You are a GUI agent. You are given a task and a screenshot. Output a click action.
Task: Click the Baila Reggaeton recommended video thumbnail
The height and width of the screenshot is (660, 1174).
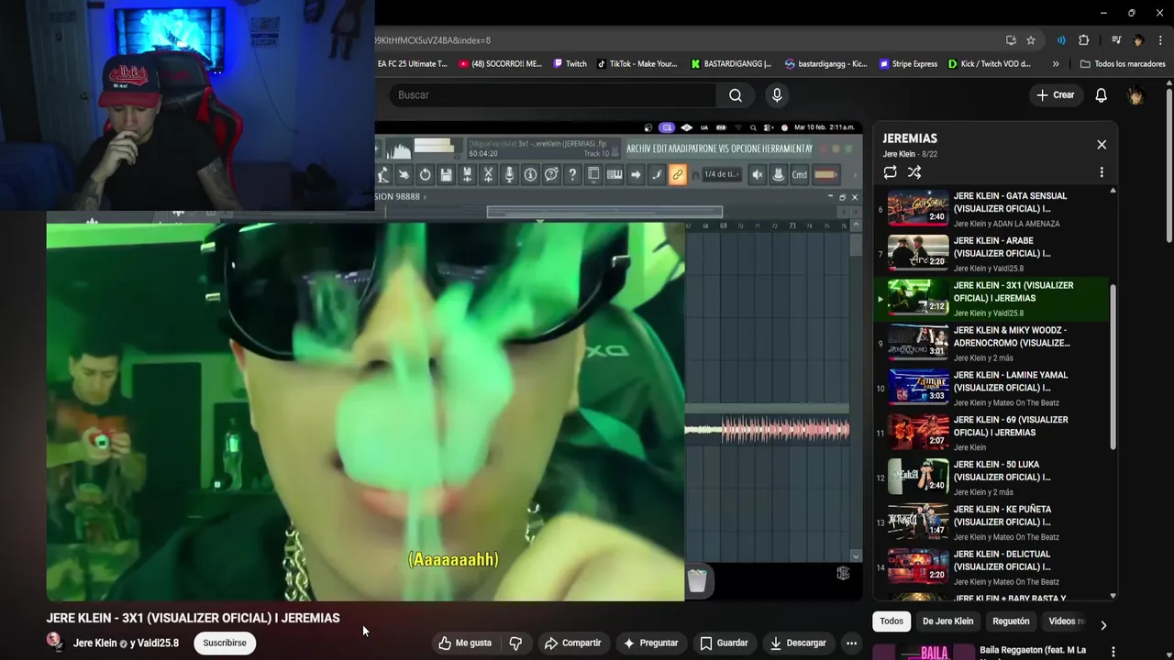(x=922, y=652)
